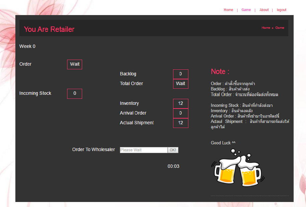Image resolution: width=306 pixels, height=207 pixels.
Task: Focus the Order To Wholesaler input field
Action: tap(144, 150)
